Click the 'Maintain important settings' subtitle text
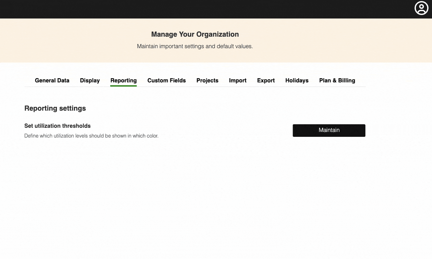 point(195,46)
